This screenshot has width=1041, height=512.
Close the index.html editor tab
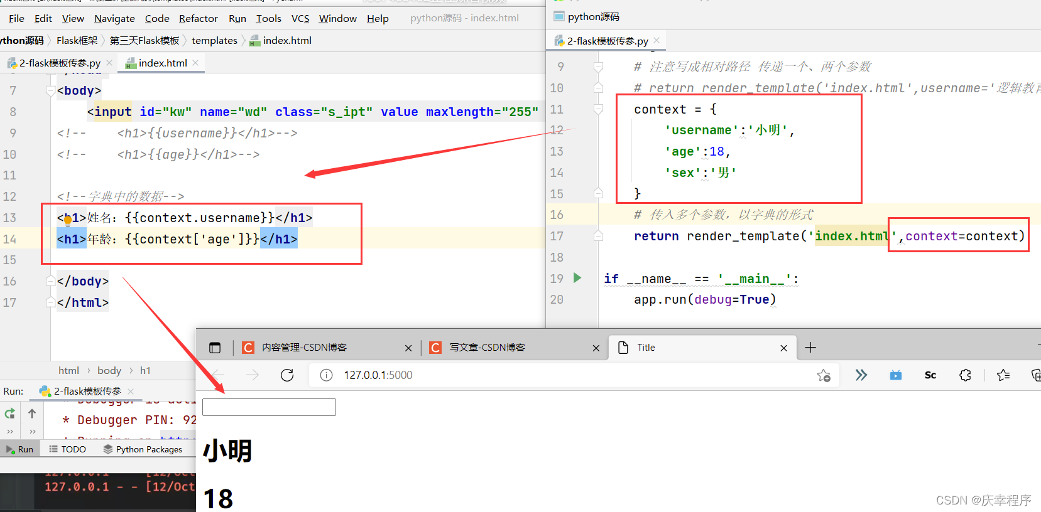(196, 63)
